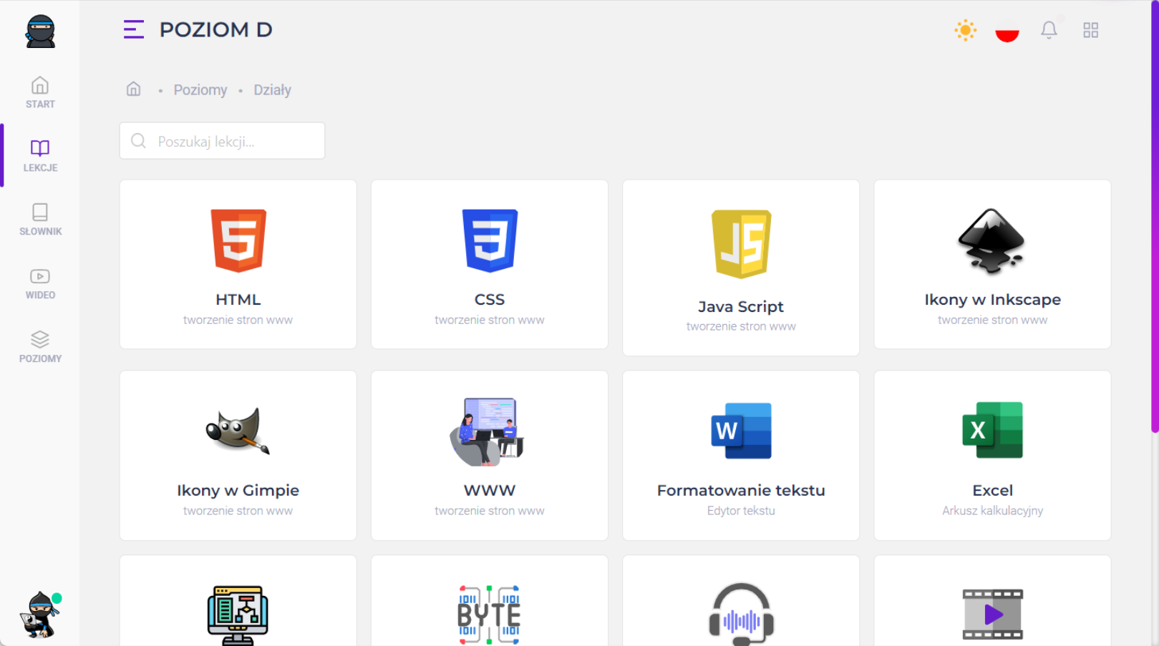Screen dimensions: 1159x646
Task: Click the Poziomy breadcrumb link
Action: (200, 90)
